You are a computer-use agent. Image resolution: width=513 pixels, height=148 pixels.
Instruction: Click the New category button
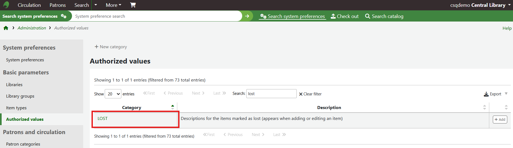[x=111, y=47]
